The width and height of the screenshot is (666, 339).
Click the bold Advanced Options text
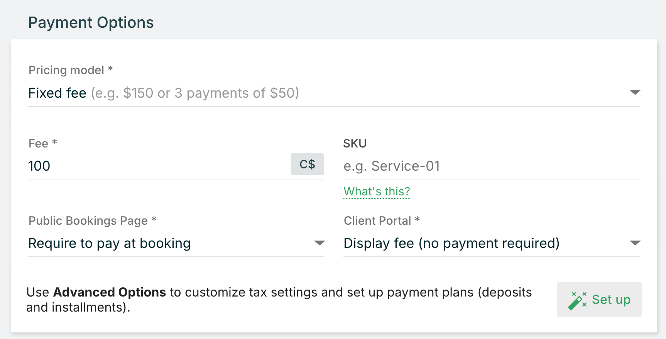point(110,292)
